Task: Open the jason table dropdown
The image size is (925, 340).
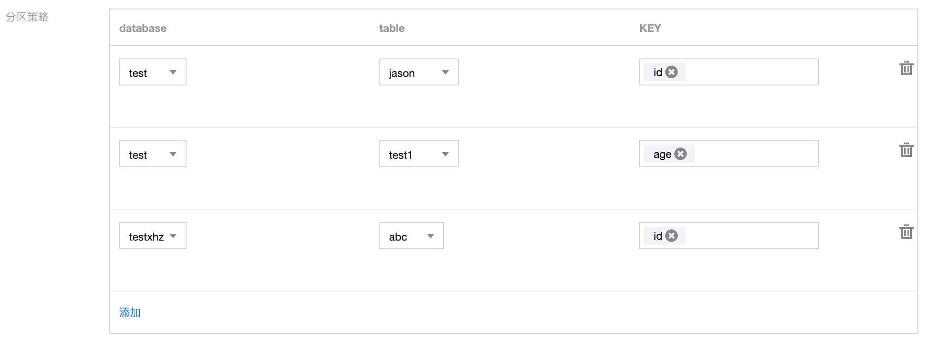Action: pyautogui.click(x=419, y=72)
